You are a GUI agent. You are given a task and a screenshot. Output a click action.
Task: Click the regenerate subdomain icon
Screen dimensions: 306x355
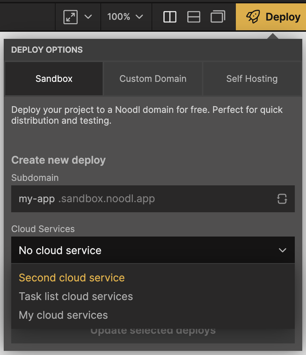tap(282, 199)
